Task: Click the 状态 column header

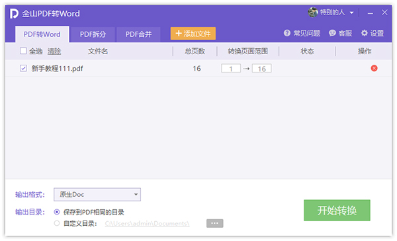Action: pos(308,52)
